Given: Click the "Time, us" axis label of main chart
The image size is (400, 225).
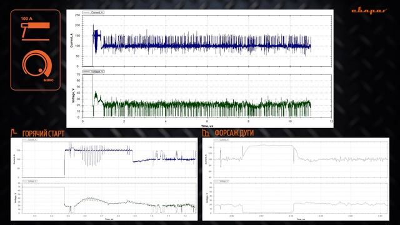Looking at the screenshot, I should (207, 126).
